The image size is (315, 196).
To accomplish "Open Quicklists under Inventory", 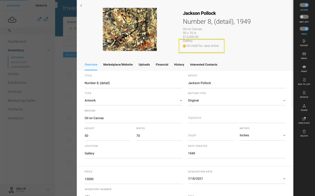I will [x=19, y=62].
